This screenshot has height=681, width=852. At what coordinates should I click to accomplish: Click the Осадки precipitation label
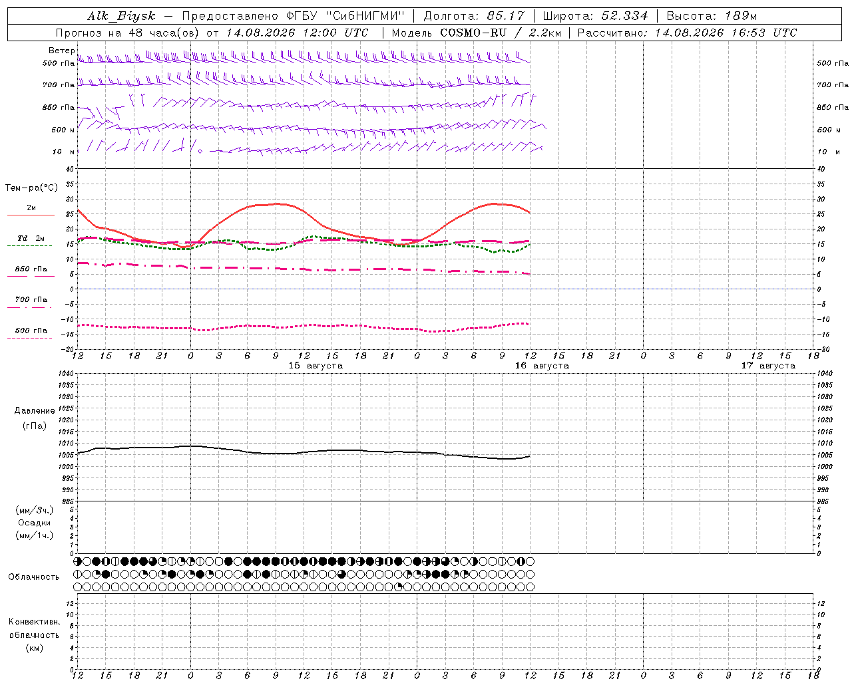[x=34, y=523]
